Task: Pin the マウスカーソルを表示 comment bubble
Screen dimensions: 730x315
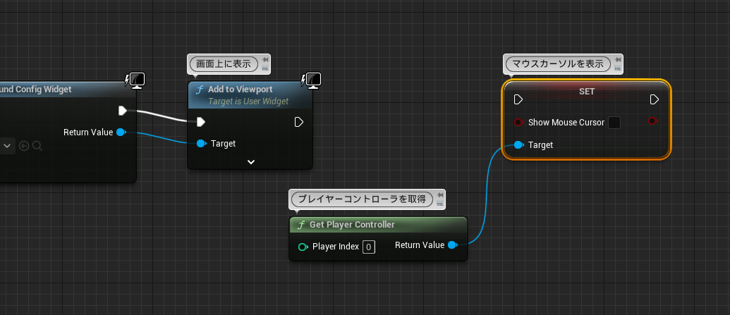Action: pos(618,60)
